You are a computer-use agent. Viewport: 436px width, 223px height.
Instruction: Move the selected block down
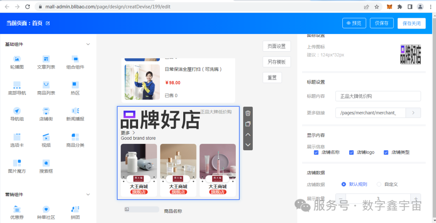point(248,145)
